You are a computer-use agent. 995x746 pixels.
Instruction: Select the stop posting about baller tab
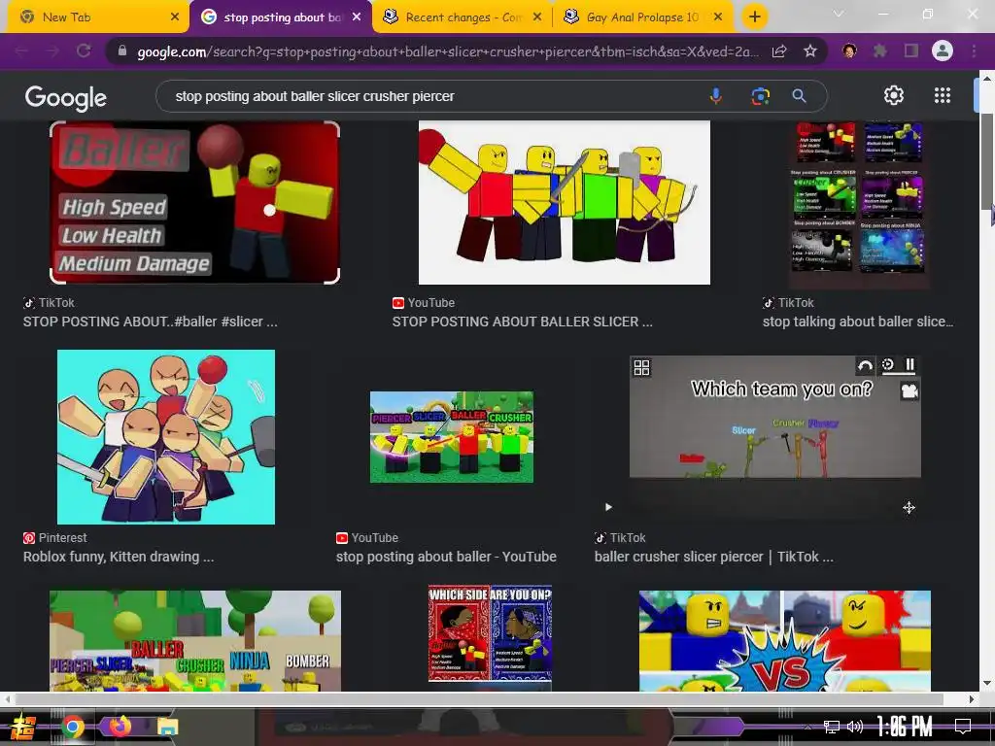(x=283, y=17)
